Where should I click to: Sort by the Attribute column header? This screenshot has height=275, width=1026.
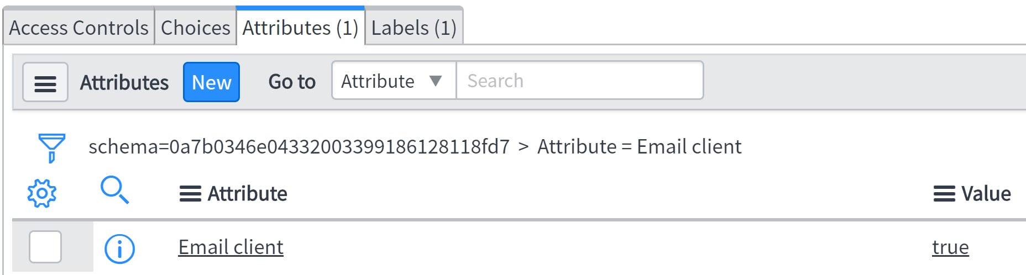pos(247,194)
